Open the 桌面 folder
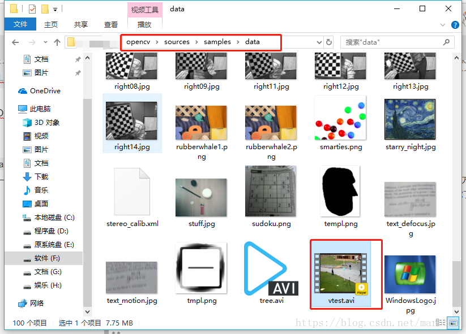466x334 pixels. pos(41,204)
